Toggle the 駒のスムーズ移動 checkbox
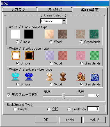 tap(8, 95)
